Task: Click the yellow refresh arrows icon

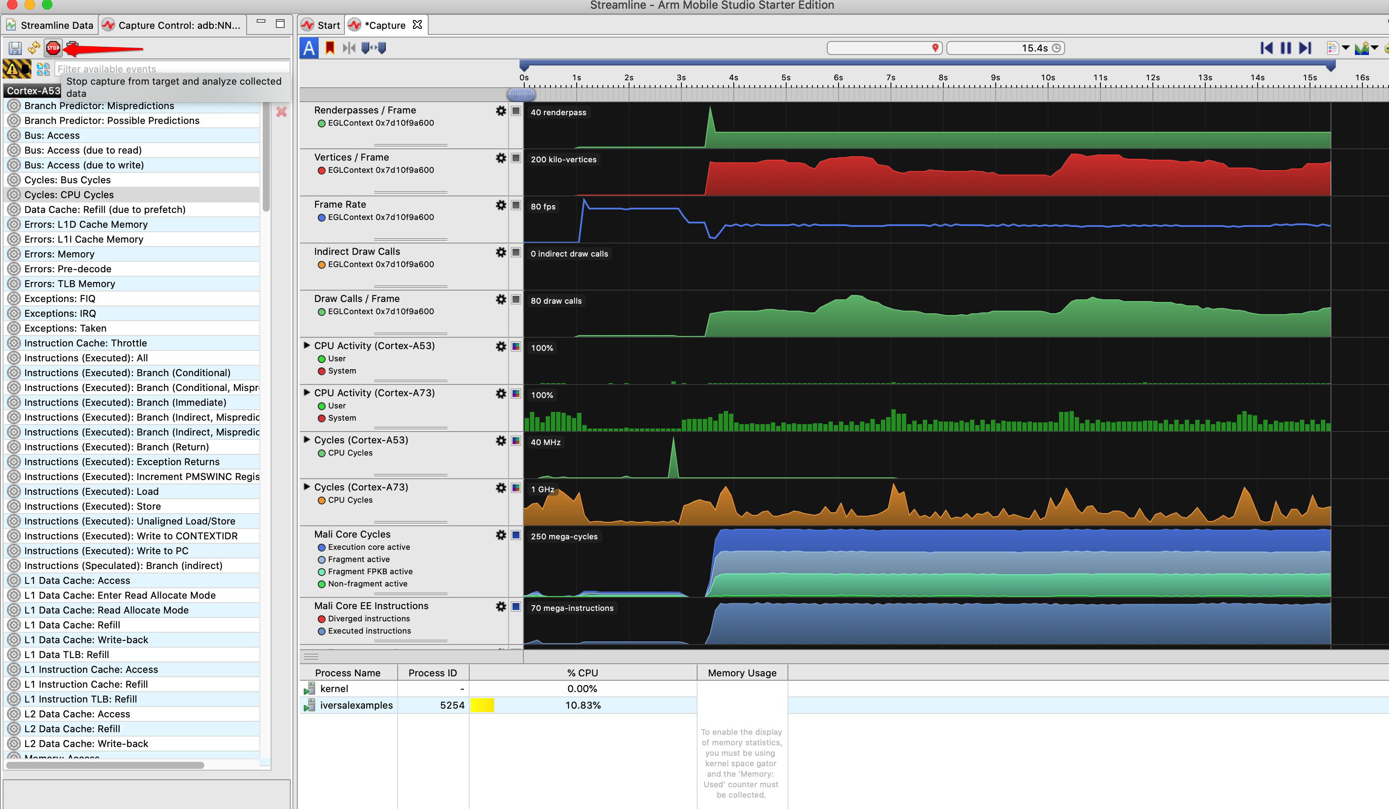Action: [34, 48]
